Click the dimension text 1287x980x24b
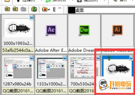This screenshot has width=135, height=95. [17, 84]
